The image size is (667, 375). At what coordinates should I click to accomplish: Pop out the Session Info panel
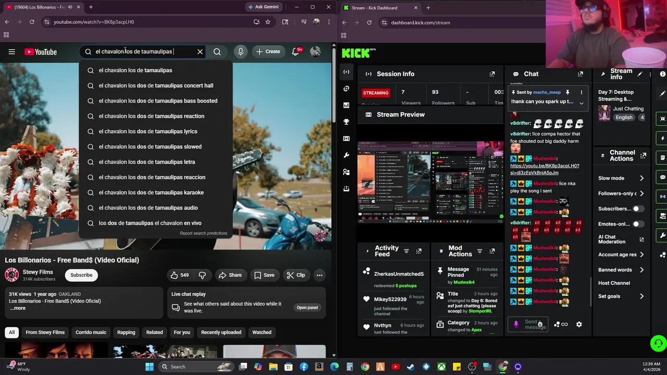click(x=492, y=74)
